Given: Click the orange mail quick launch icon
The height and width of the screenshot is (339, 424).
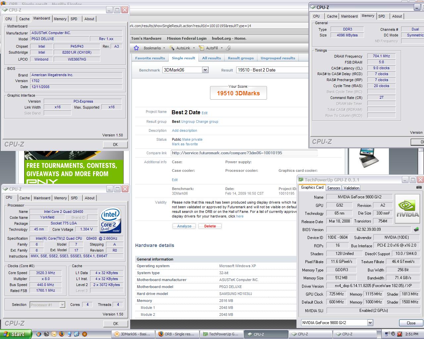Looking at the screenshot, I should tap(54, 334).
